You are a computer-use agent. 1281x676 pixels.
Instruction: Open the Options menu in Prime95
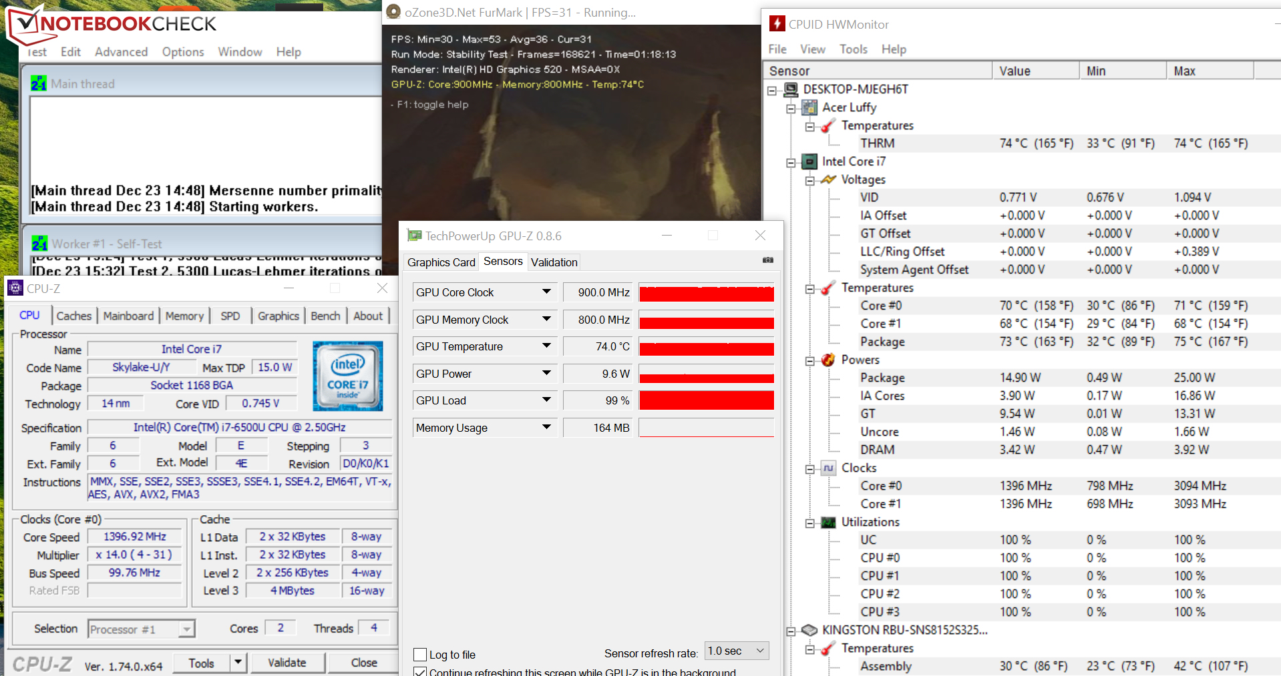click(x=183, y=52)
